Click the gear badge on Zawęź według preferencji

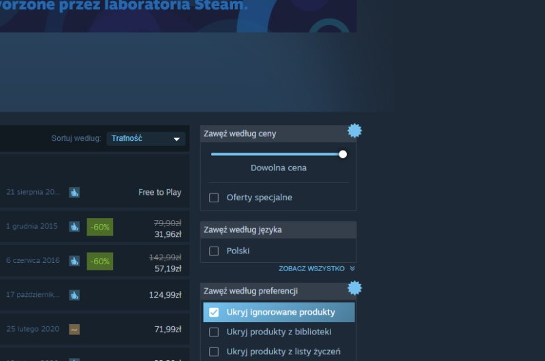click(x=354, y=288)
